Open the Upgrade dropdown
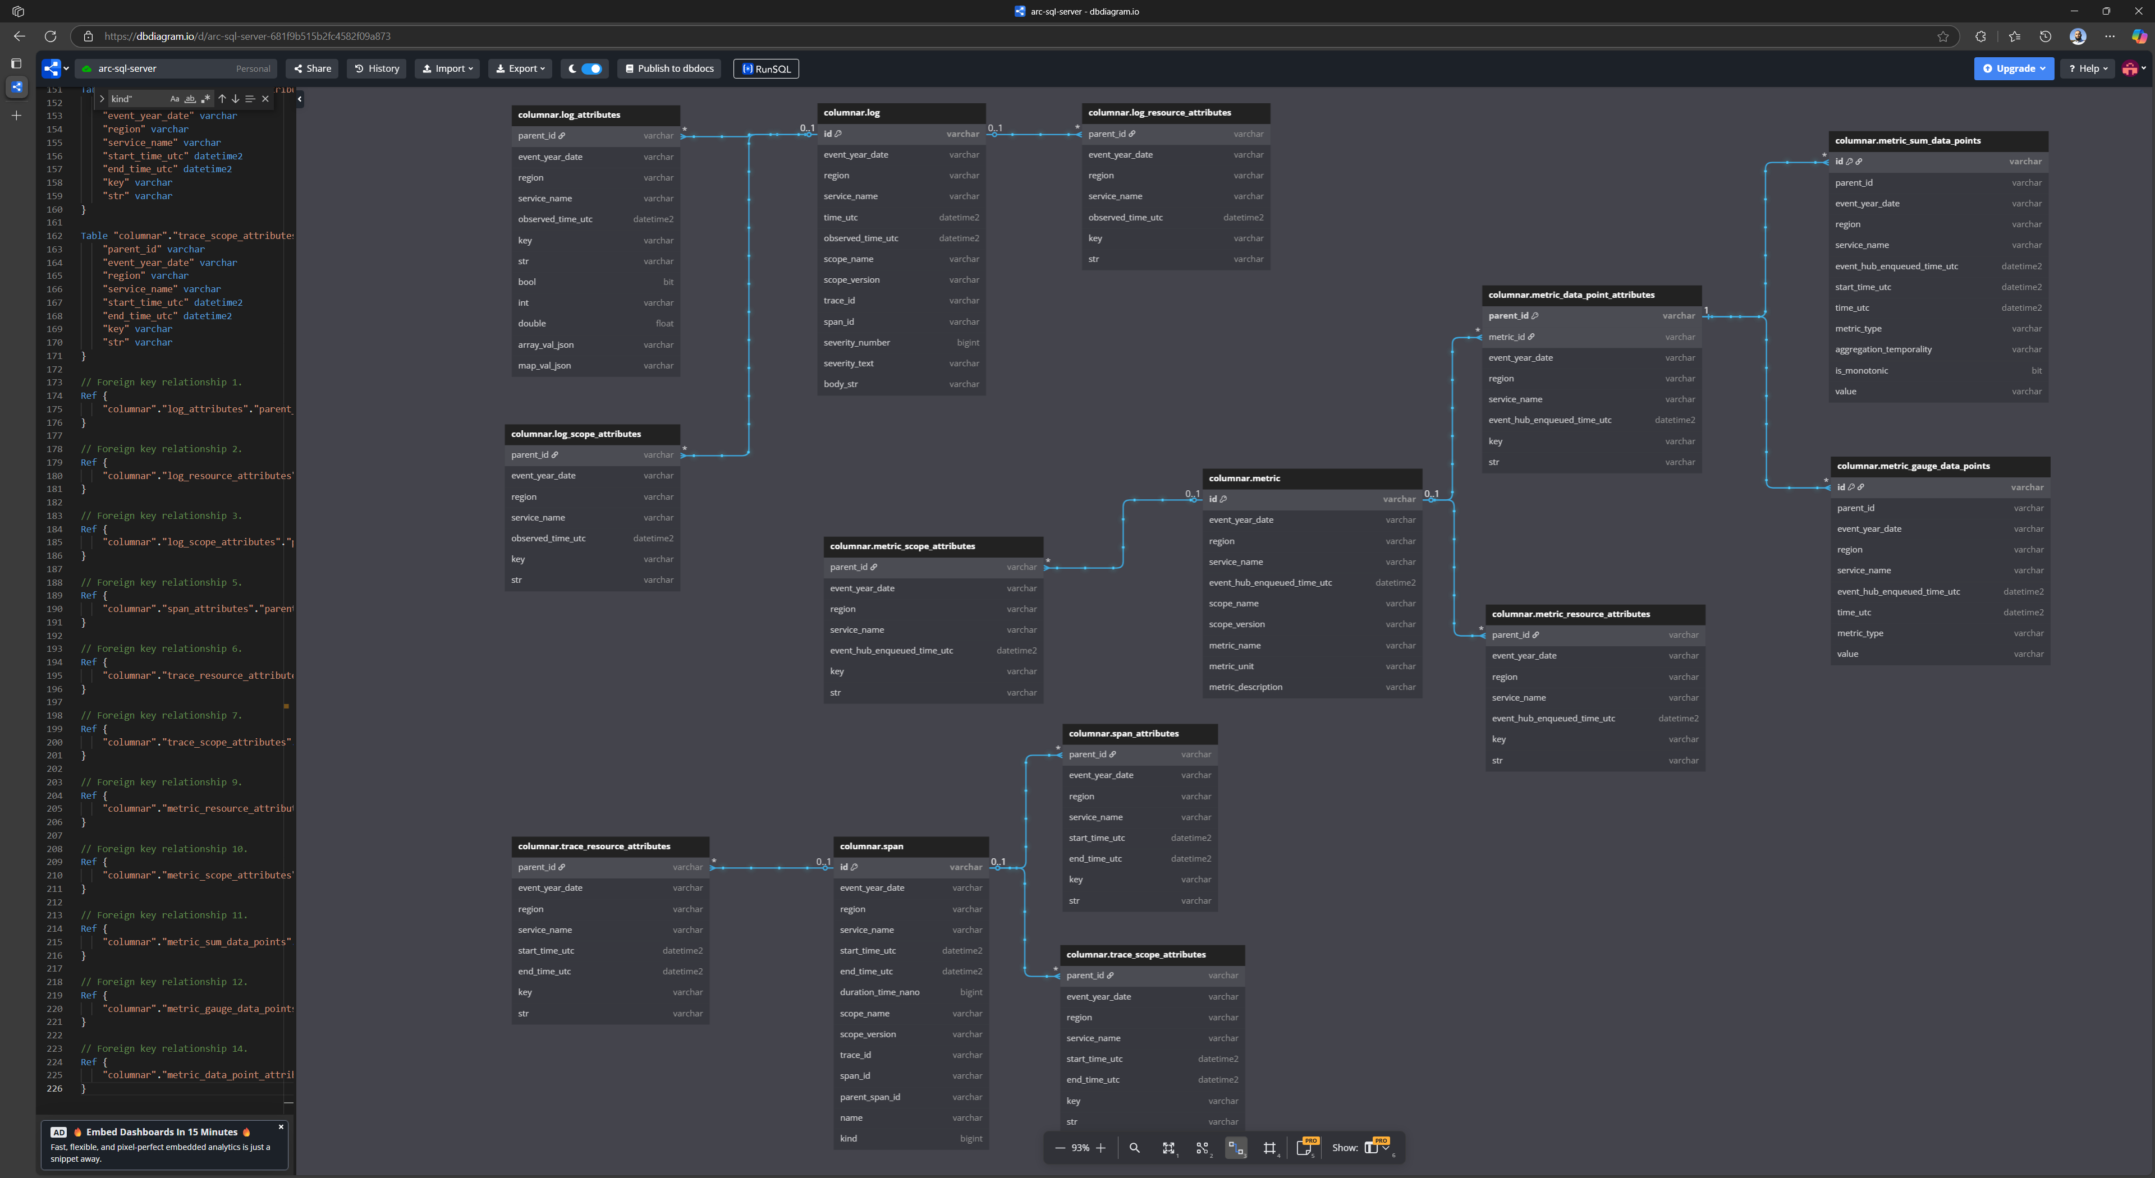This screenshot has height=1178, width=2155. (x=2014, y=68)
